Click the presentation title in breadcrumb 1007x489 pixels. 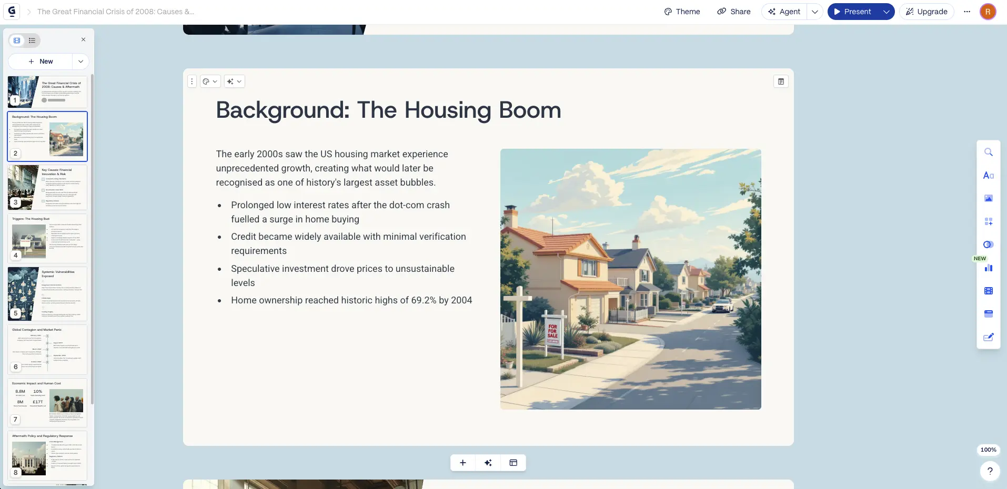(116, 12)
